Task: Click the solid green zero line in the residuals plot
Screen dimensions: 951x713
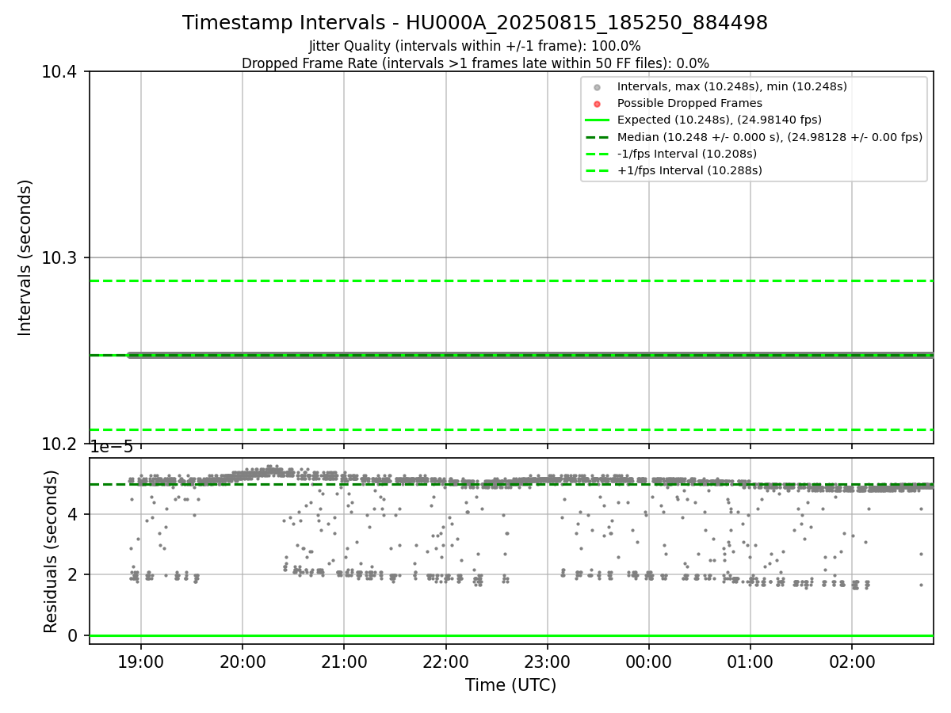Action: pyautogui.click(x=511, y=635)
